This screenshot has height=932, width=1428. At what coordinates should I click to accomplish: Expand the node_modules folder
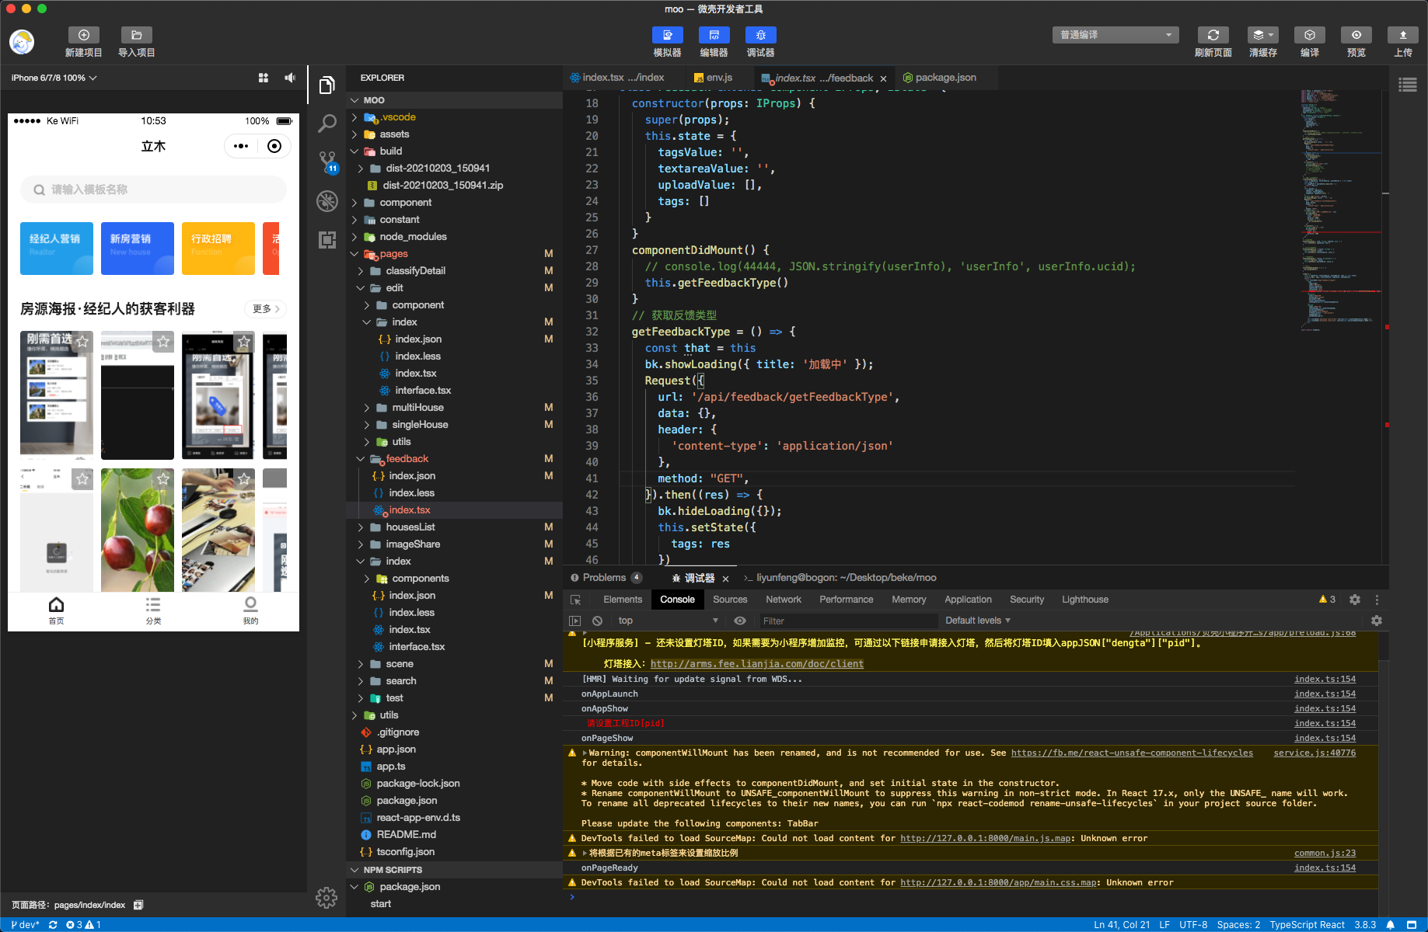[454, 237]
